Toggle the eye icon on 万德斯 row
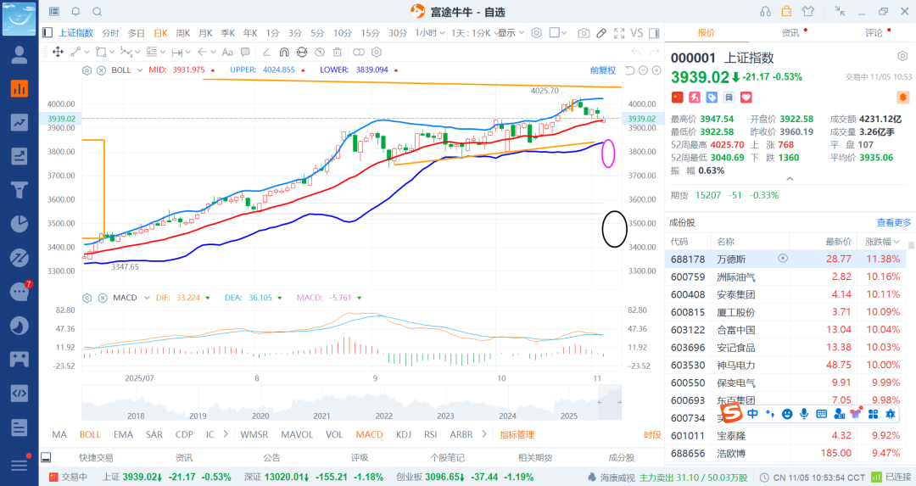This screenshot has height=486, width=916. tap(783, 258)
